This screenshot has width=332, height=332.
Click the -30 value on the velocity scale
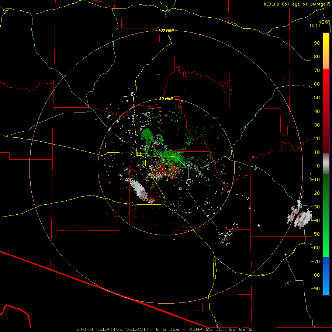click(x=315, y=207)
